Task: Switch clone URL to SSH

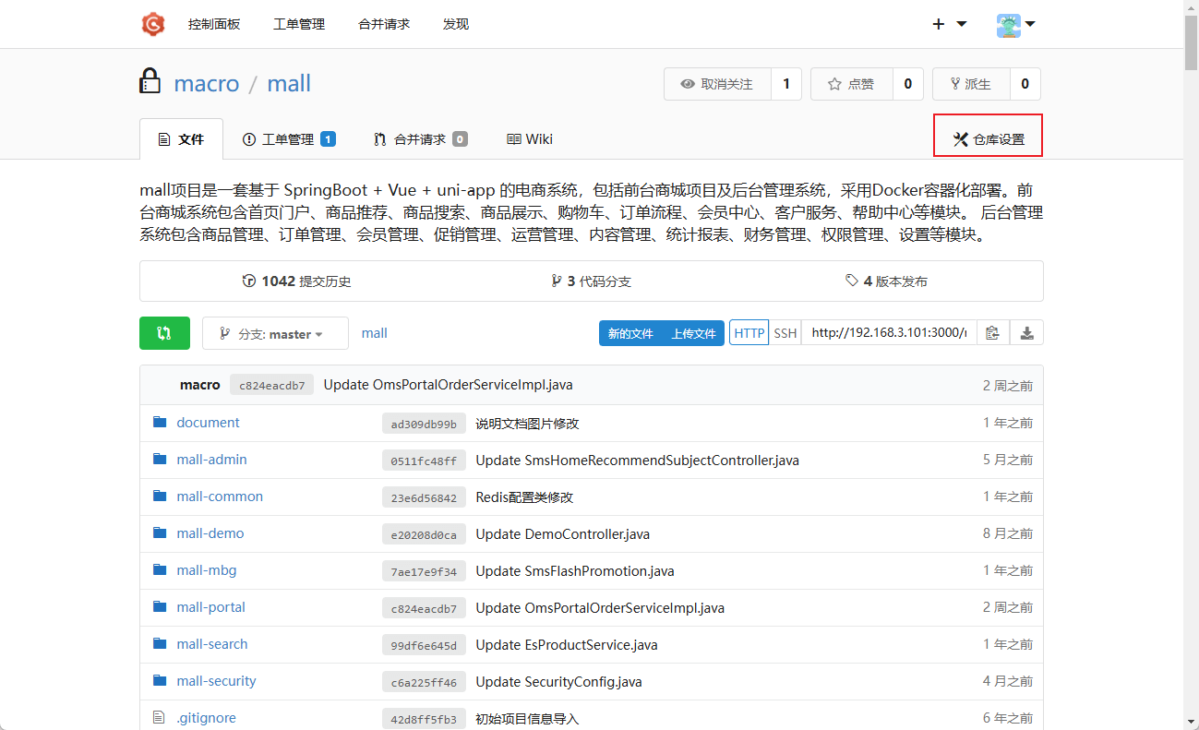Action: [x=785, y=333]
